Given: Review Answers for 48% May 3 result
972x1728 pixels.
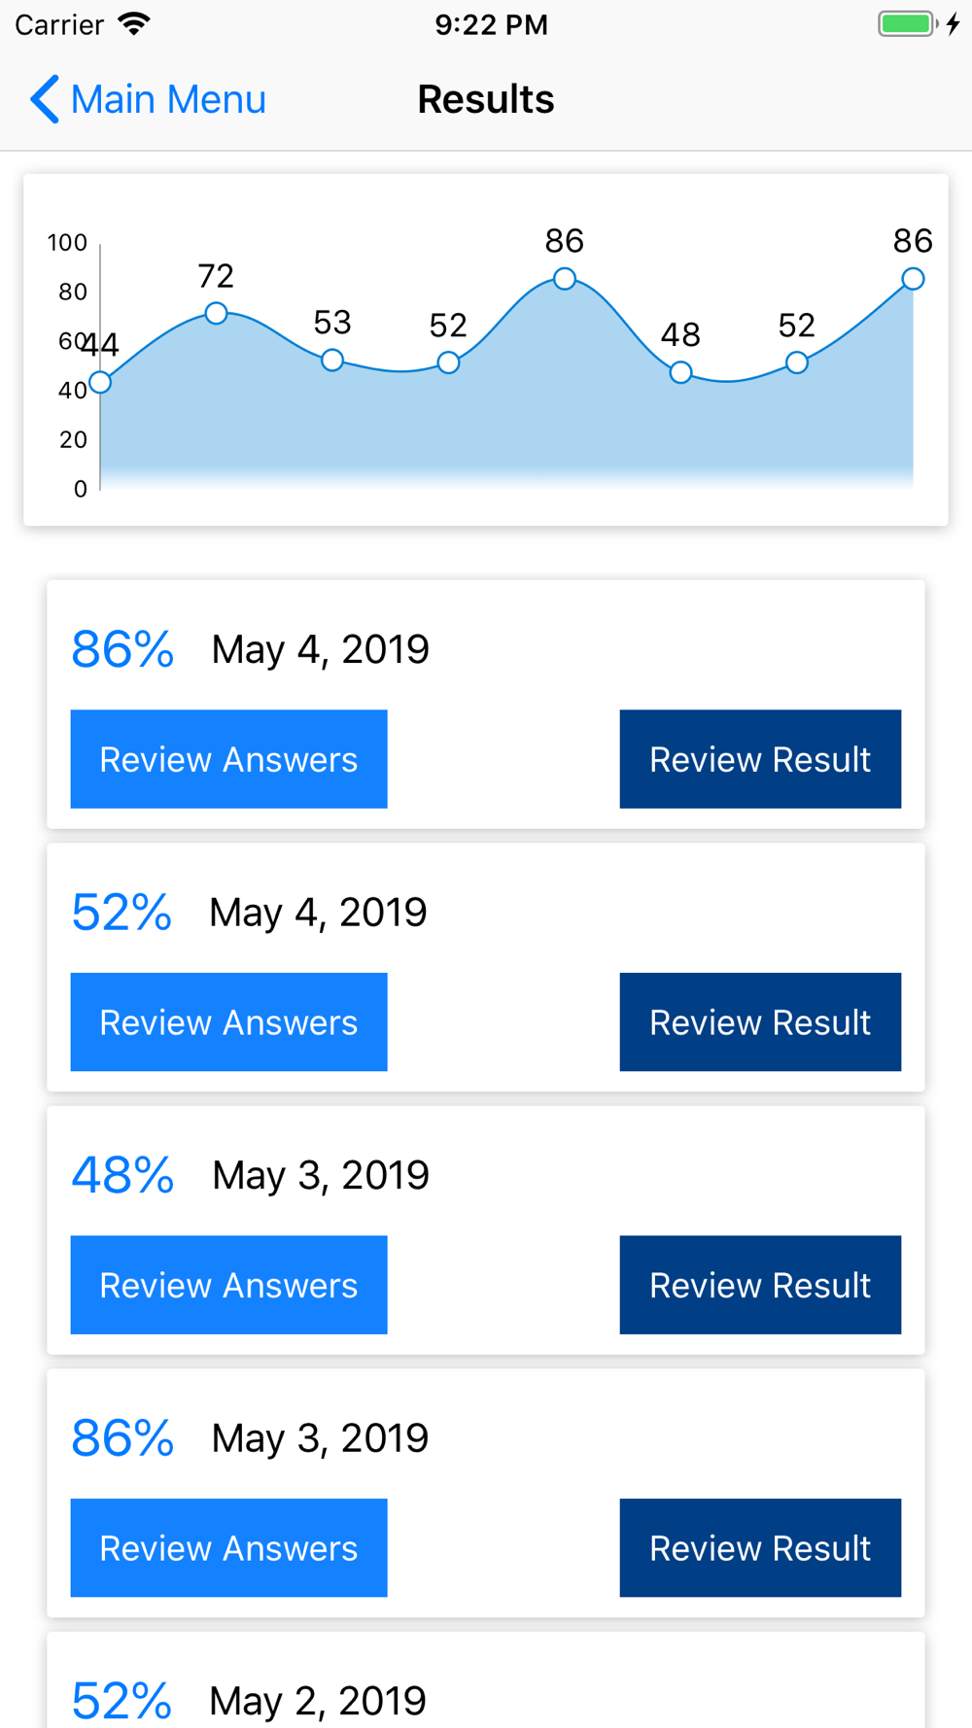Looking at the screenshot, I should pyautogui.click(x=228, y=1285).
